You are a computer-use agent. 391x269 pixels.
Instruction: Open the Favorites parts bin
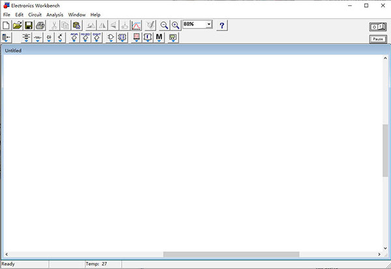[x=7, y=38]
